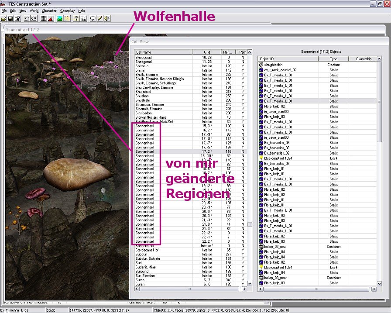
Task: Click the Open file toolbar icon
Action: coord(3,19)
